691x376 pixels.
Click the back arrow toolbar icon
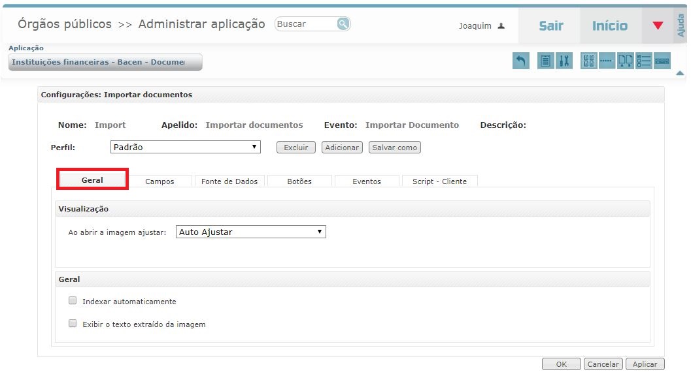coord(520,61)
